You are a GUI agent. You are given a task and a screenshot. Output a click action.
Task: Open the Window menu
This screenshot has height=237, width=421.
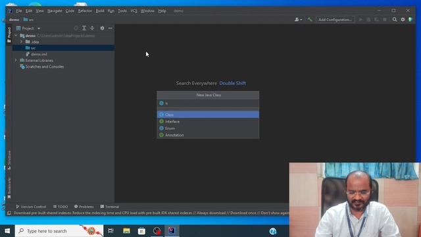tap(147, 11)
